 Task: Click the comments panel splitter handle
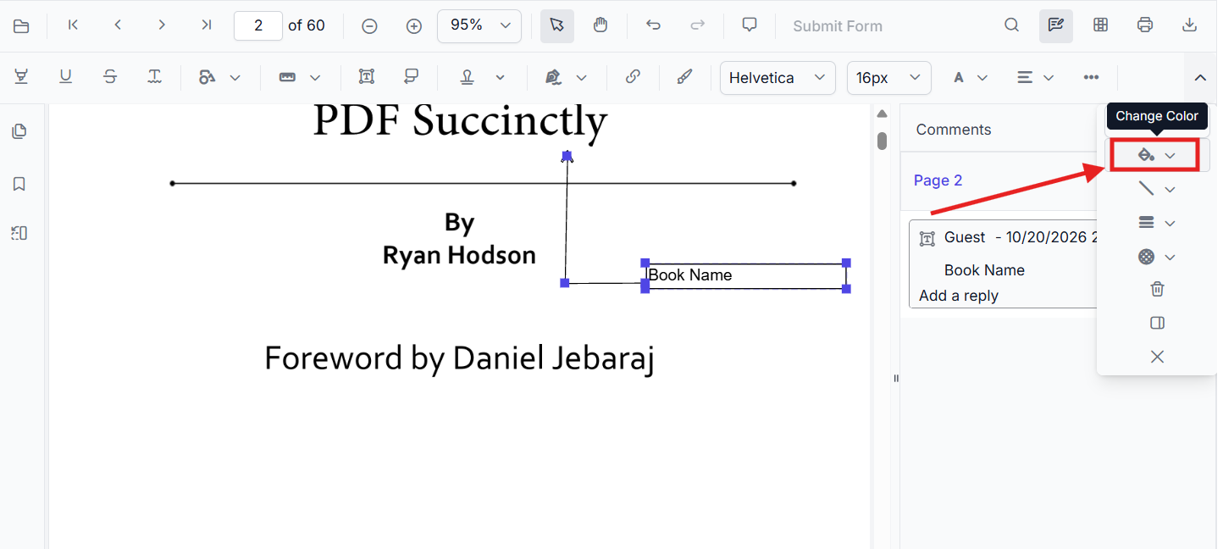(896, 378)
